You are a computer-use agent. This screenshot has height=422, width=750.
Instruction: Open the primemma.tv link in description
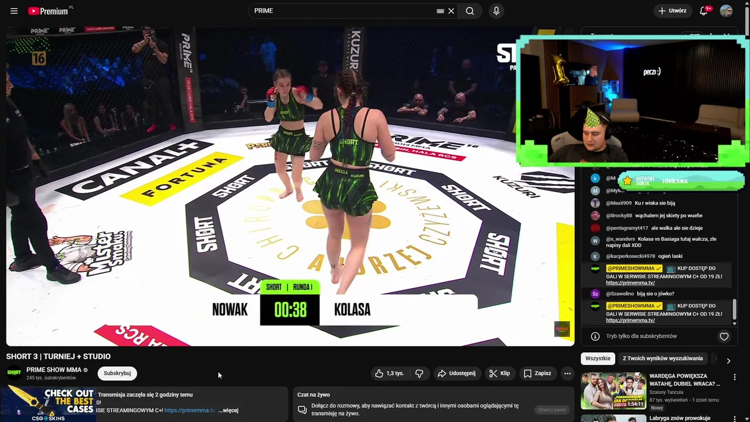pyautogui.click(x=190, y=410)
